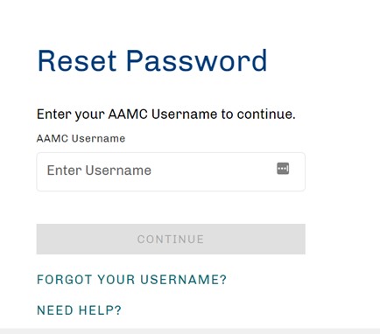
Task: Open the credential autofill icon in username field
Action: tap(283, 169)
